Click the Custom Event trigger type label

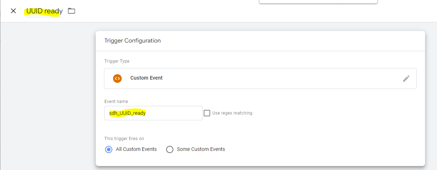pos(146,78)
